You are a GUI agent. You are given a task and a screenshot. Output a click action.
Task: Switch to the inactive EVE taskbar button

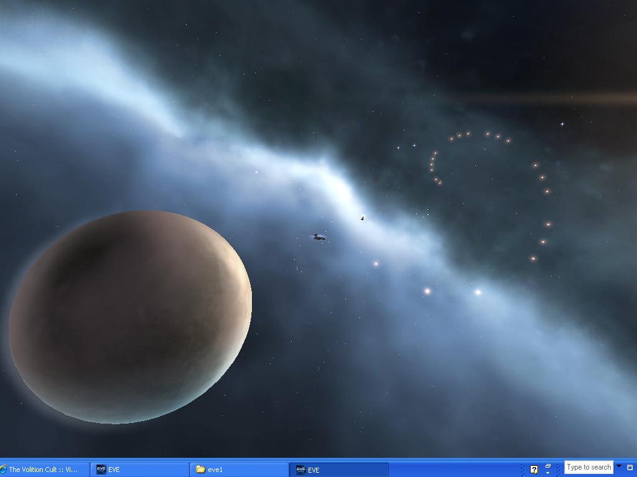(139, 470)
